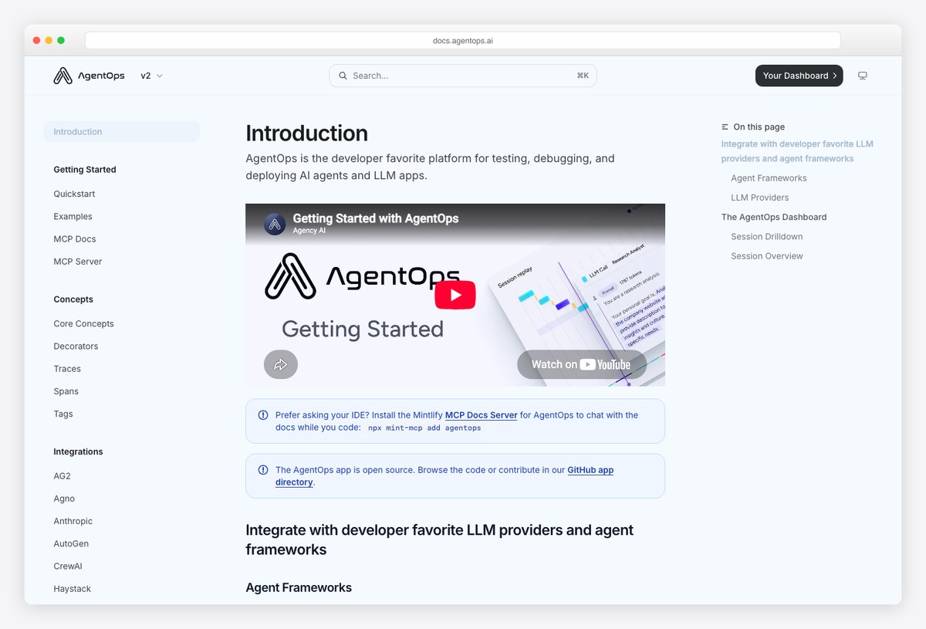The width and height of the screenshot is (926, 629).
Task: Open the Quickstart page
Action: click(x=74, y=194)
